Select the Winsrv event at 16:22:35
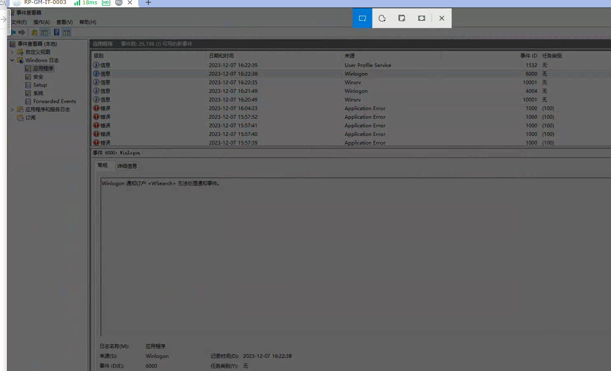Image resolution: width=611 pixels, height=371 pixels. tap(351, 82)
